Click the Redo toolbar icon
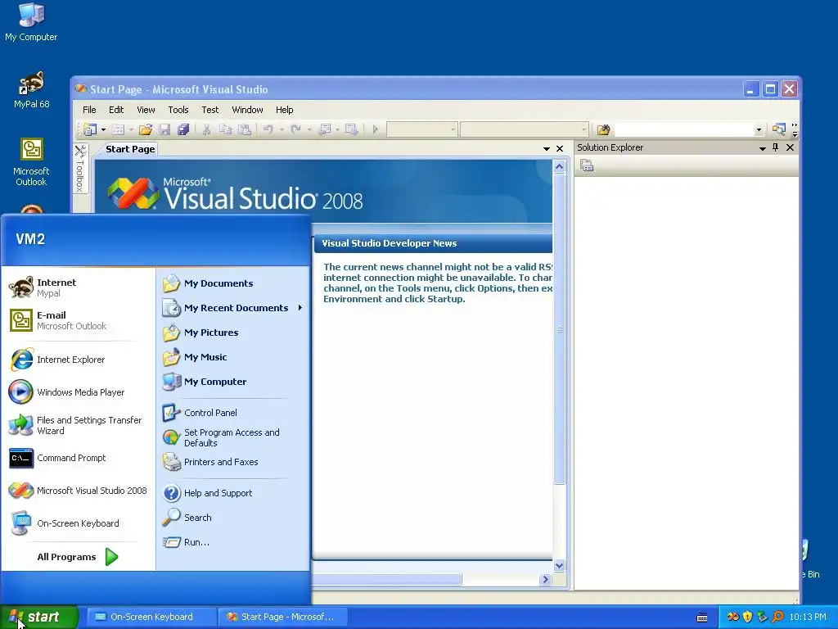 coord(295,129)
